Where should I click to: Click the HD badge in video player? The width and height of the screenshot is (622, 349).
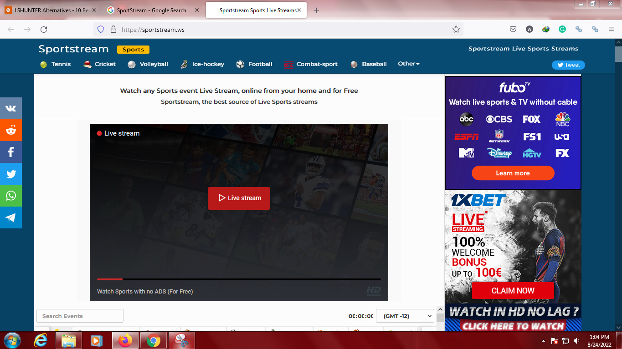pos(373,291)
